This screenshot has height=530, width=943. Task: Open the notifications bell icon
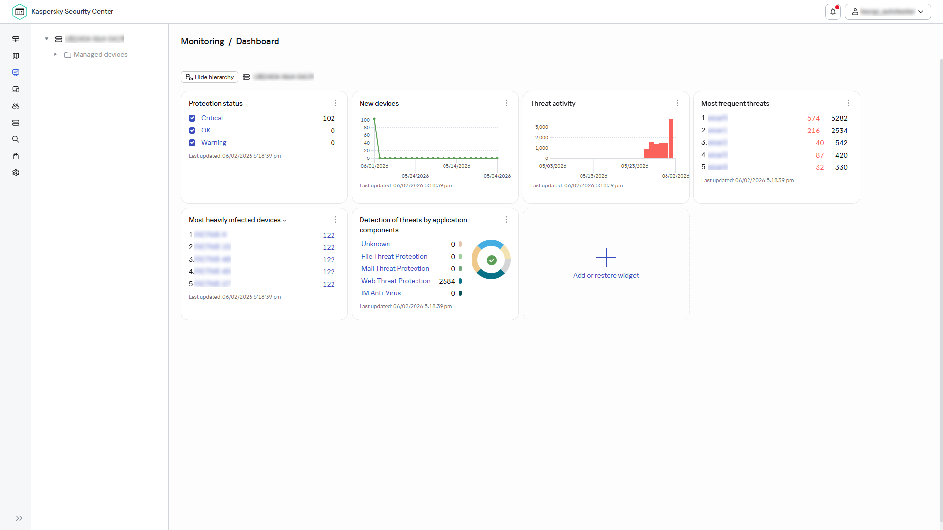coord(833,12)
